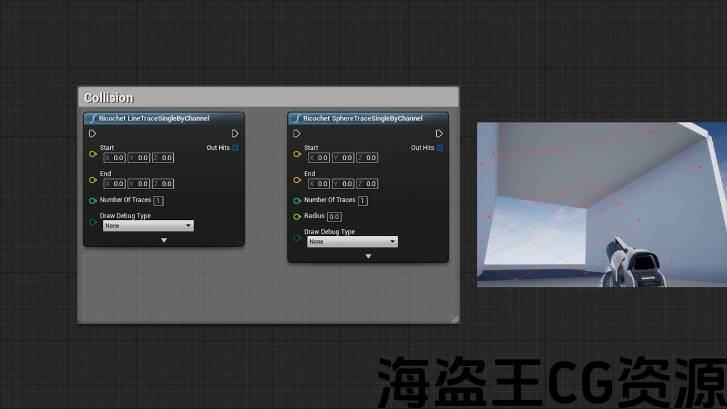
Task: Click End vector pin on SphereTrace node
Action: point(296,180)
